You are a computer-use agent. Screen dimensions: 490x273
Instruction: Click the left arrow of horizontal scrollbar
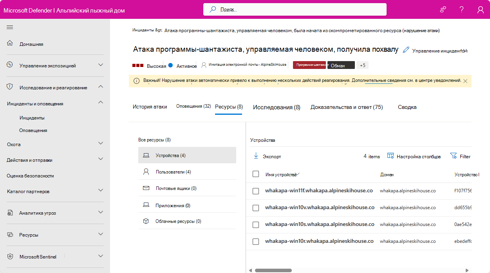[250, 270]
